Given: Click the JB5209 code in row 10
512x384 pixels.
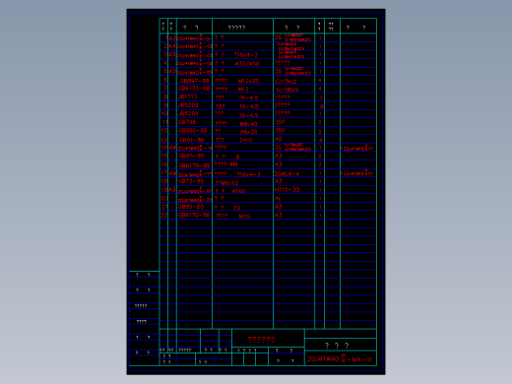Looking at the screenshot, I should point(188,113).
